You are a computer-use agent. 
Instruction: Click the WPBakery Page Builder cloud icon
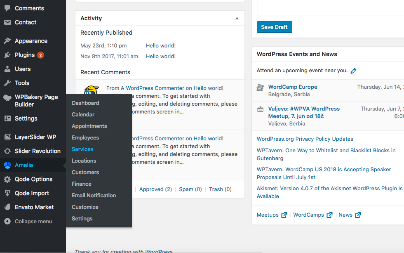coord(7,97)
